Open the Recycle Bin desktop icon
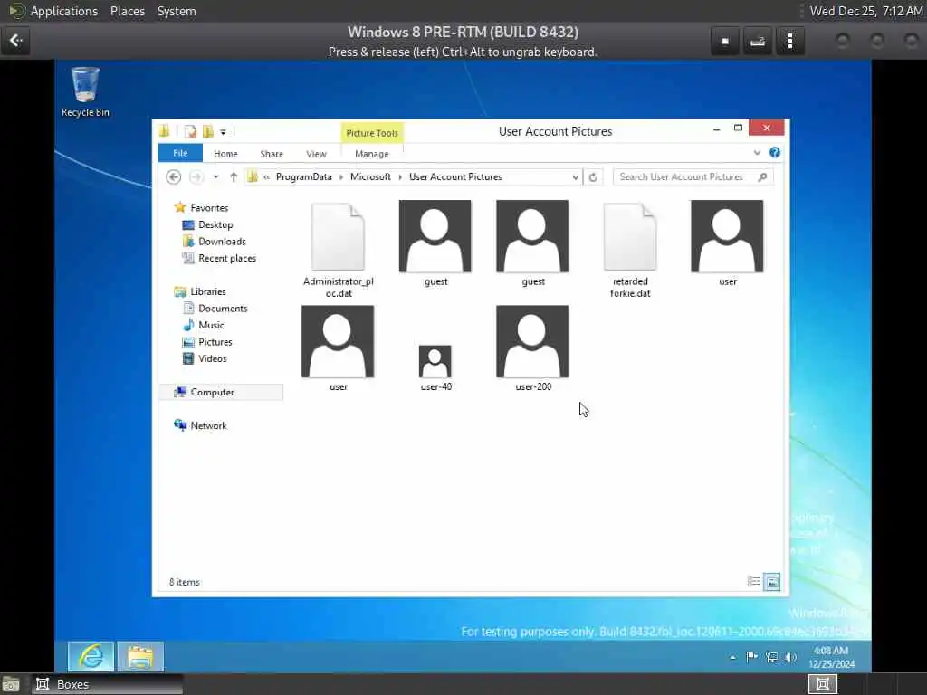This screenshot has width=927, height=695. click(85, 91)
